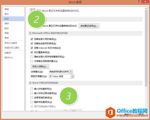Select the 校对 category
Screen dimensions: 150x120
tap(13, 19)
